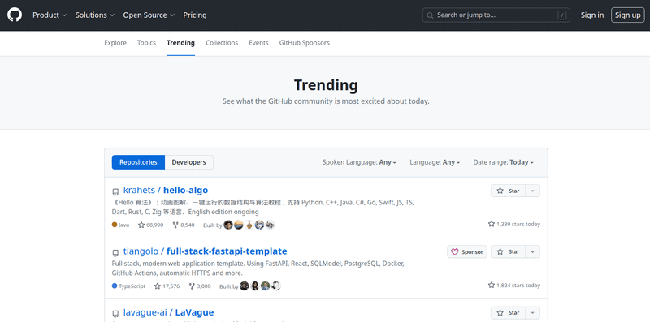This screenshot has height=322, width=650.
Task: Expand the Product menu
Action: 50,15
